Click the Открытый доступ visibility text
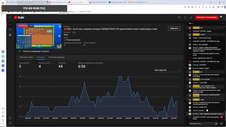This screenshot has width=226, height=127. (73, 40)
